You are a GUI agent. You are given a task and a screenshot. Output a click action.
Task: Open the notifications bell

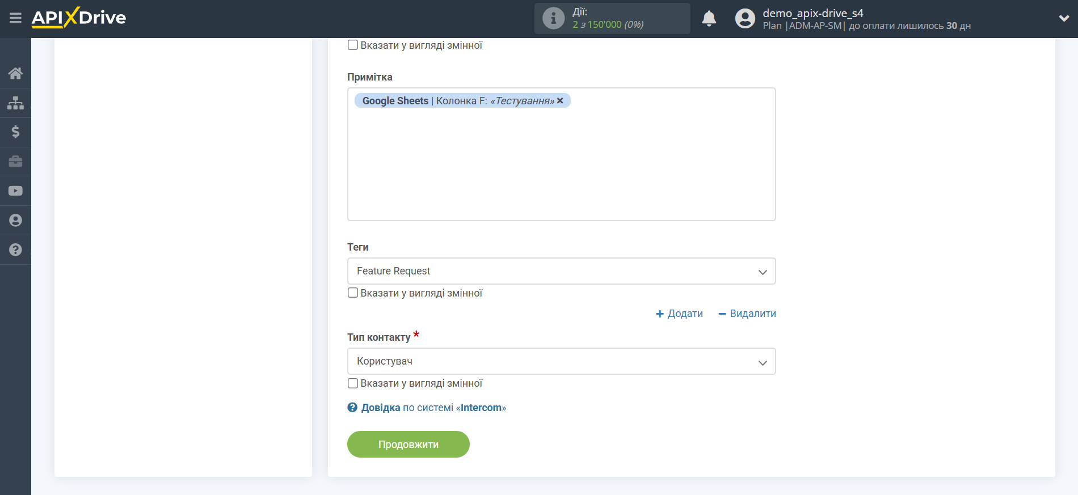(x=709, y=19)
